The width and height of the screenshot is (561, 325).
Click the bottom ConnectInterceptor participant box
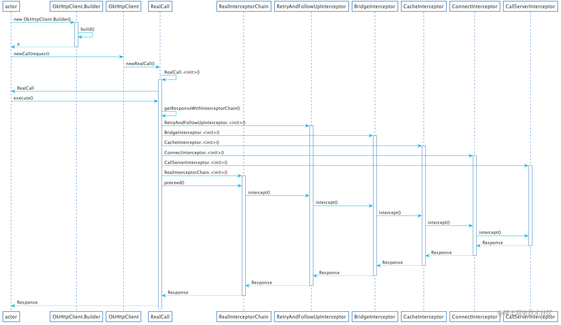tap(475, 317)
